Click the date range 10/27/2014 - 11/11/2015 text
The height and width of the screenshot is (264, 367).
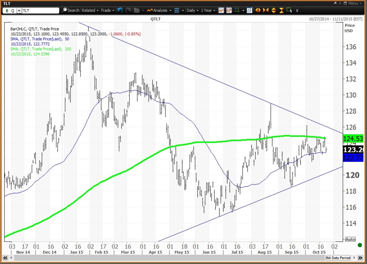[x=336, y=19]
